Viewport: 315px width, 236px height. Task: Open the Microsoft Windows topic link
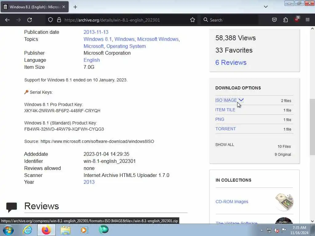pyautogui.click(x=158, y=39)
